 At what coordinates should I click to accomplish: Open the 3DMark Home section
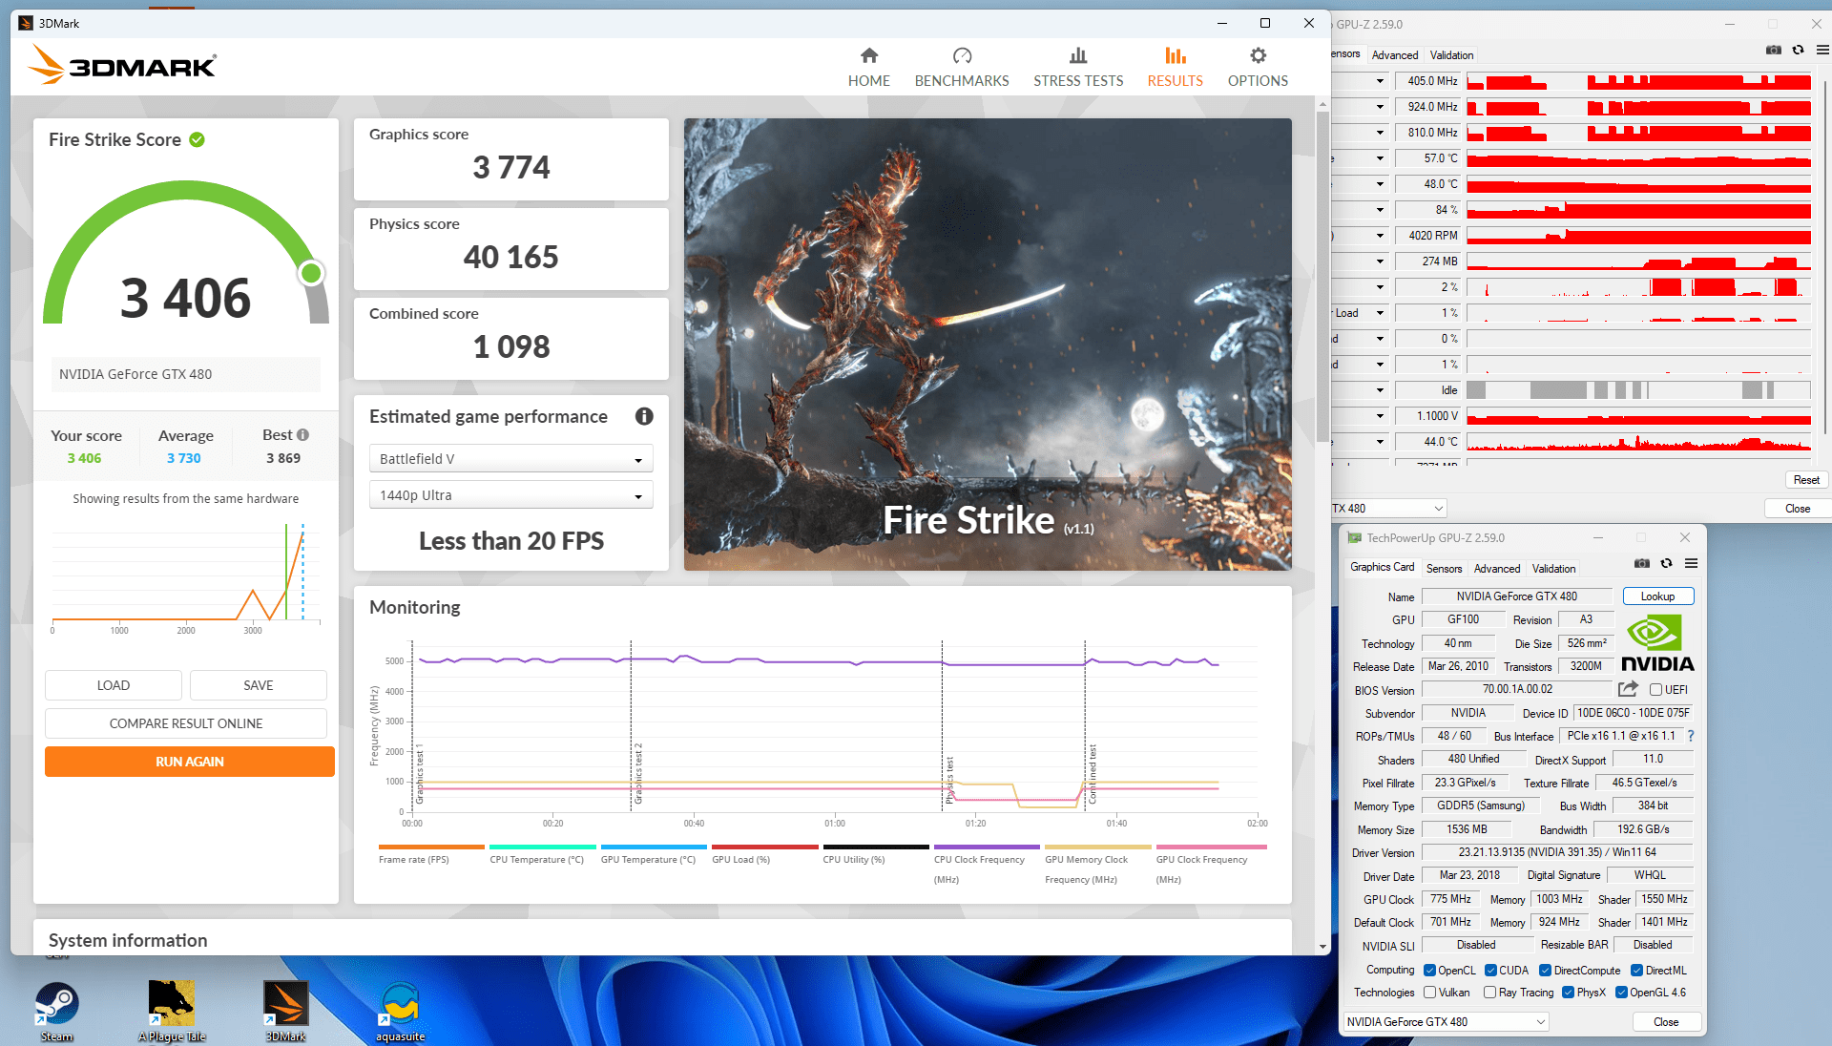coord(868,68)
